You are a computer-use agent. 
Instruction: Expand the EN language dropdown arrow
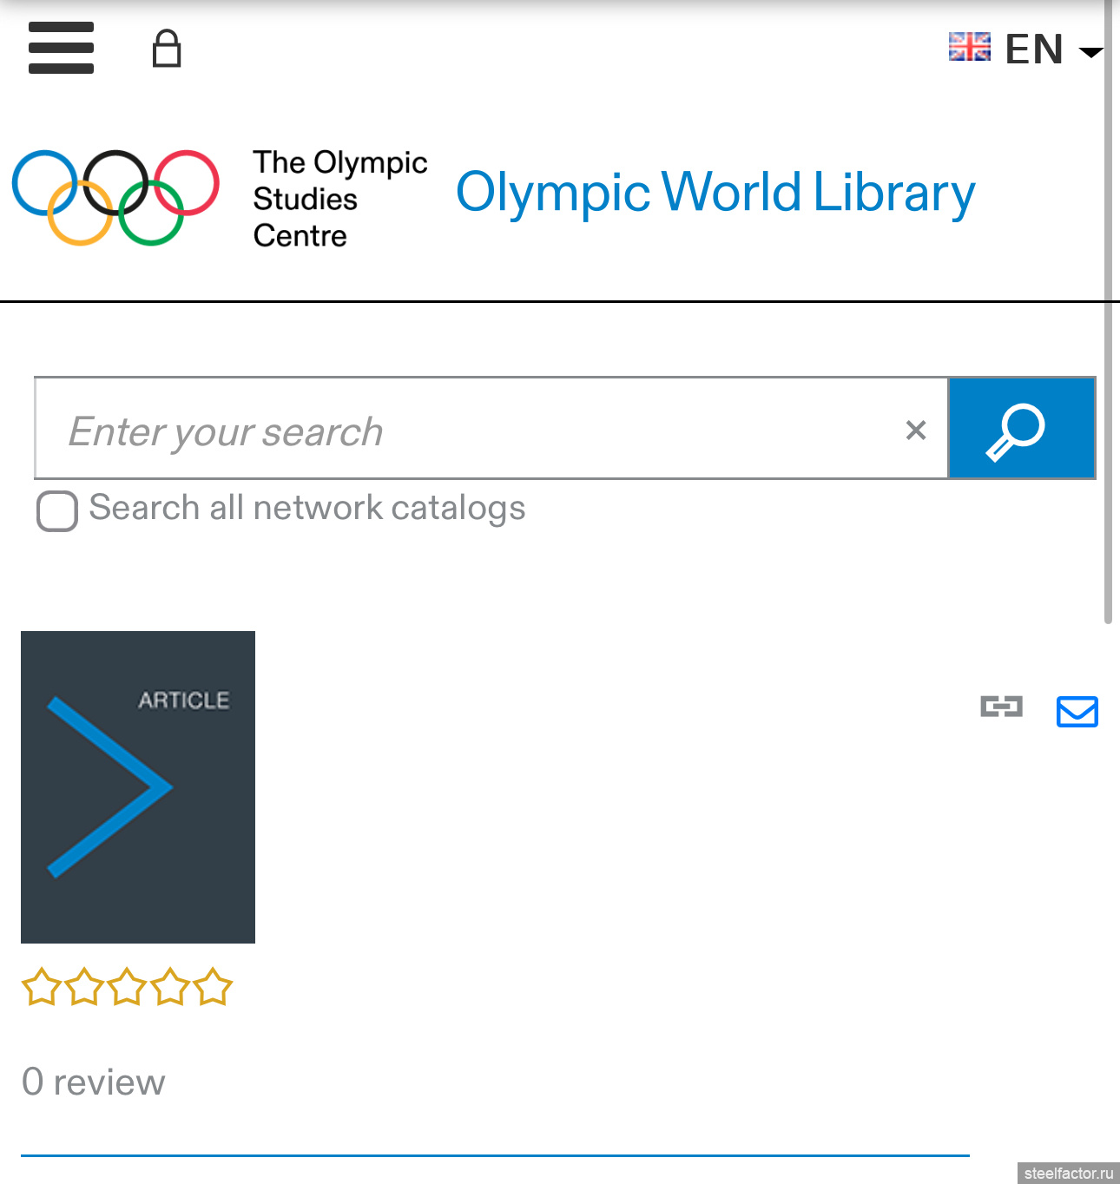[x=1090, y=52]
